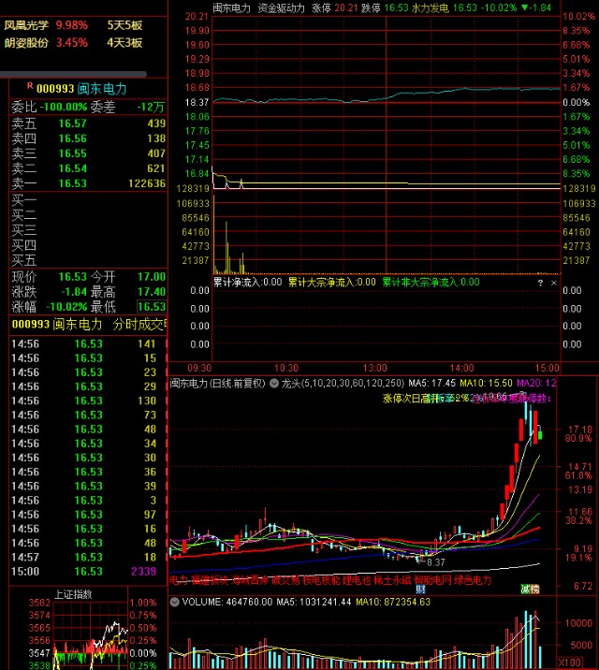Click the VOLUME: 464760.00 indicator label

point(226,602)
